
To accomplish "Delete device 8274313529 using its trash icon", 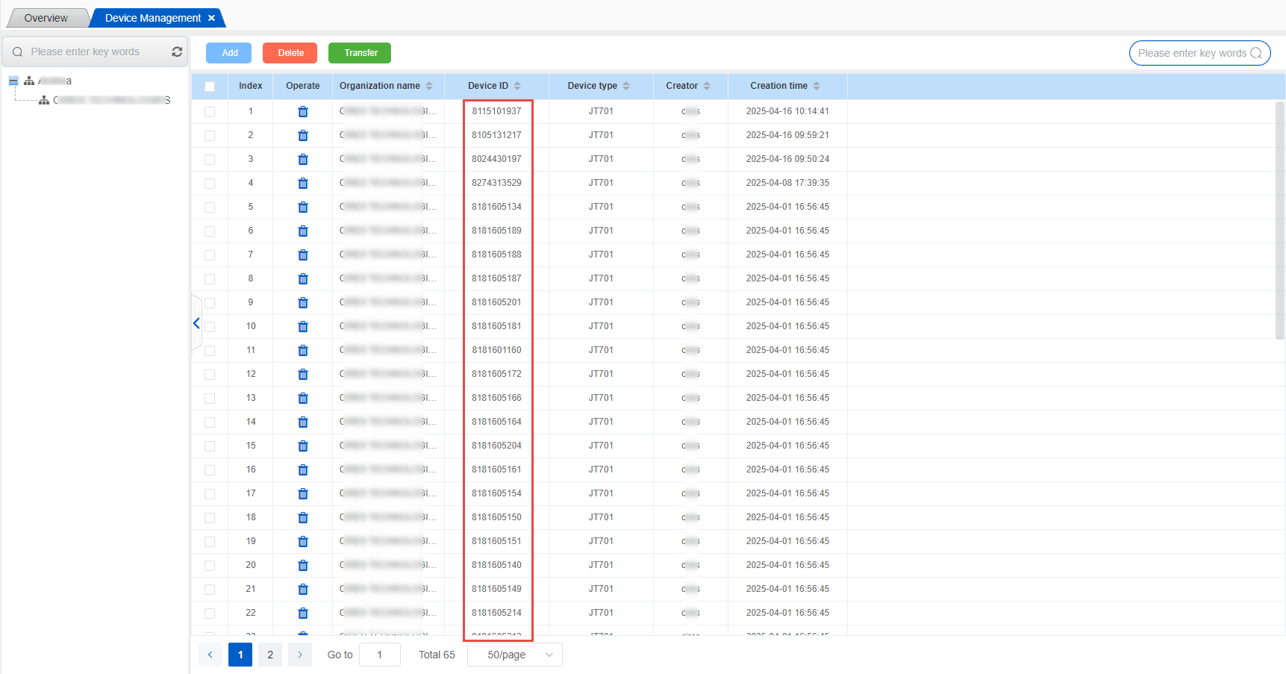I will click(x=302, y=183).
